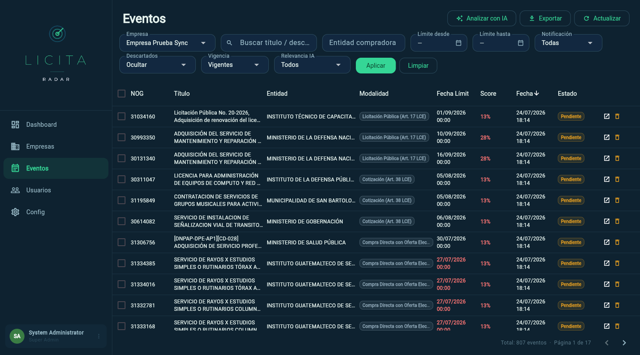The image size is (640, 355).
Task: Open the Descartados dropdown
Action: 157,65
